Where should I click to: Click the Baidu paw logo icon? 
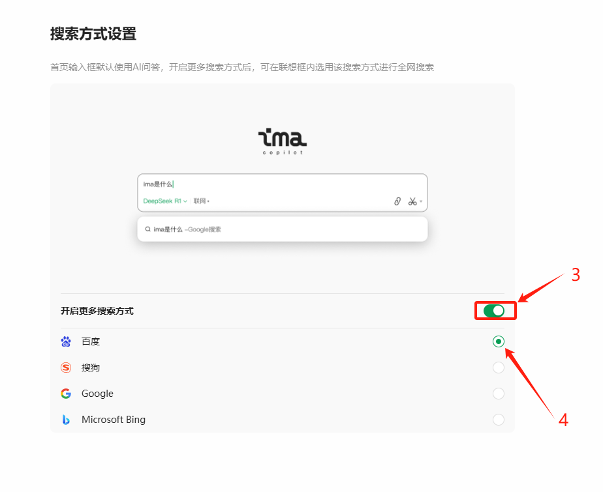tap(66, 341)
